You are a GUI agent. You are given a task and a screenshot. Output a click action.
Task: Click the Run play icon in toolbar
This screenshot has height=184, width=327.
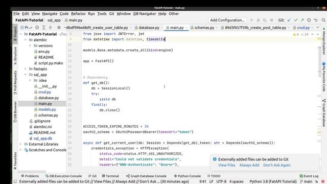coord(252,20)
